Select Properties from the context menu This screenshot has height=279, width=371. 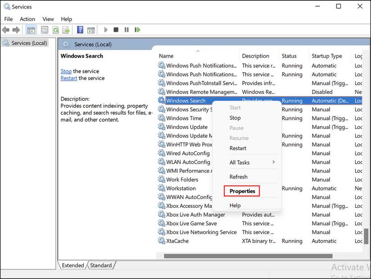click(x=241, y=190)
